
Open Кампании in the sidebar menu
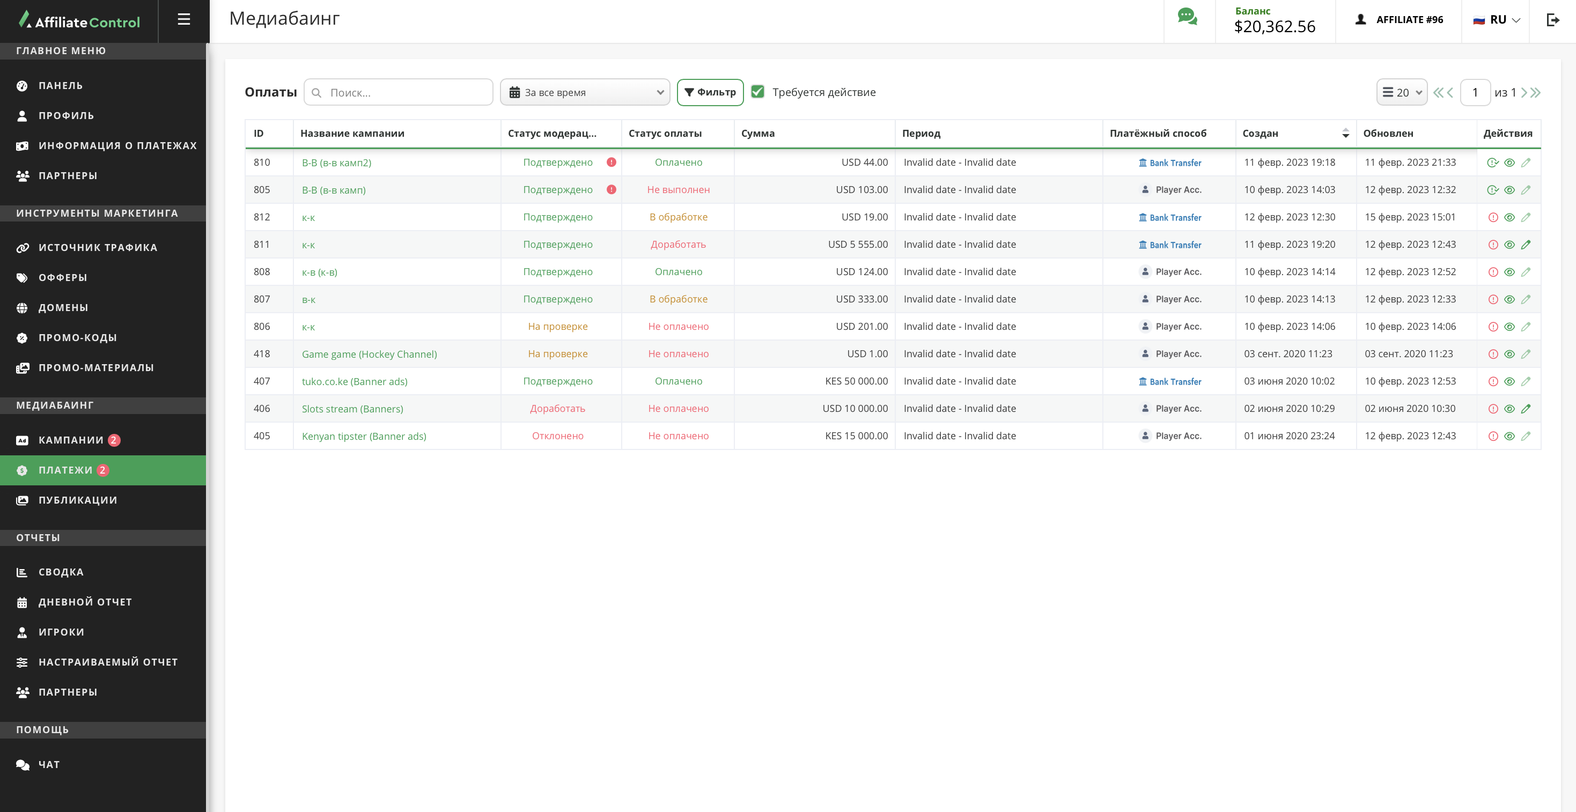coord(71,440)
